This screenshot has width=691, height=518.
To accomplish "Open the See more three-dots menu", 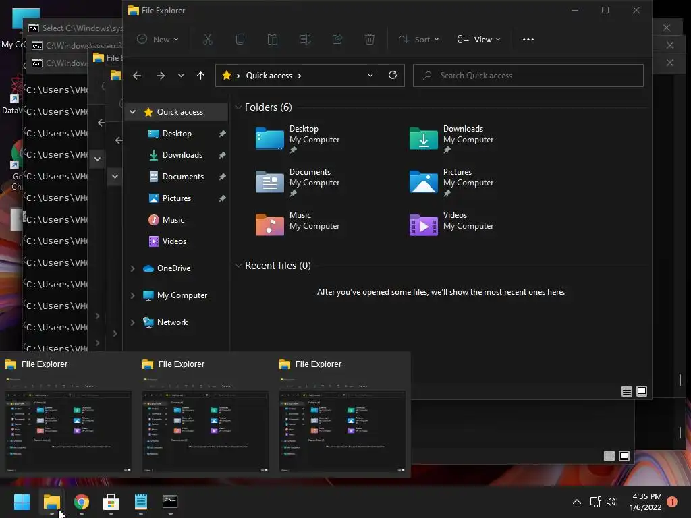I will 528,40.
